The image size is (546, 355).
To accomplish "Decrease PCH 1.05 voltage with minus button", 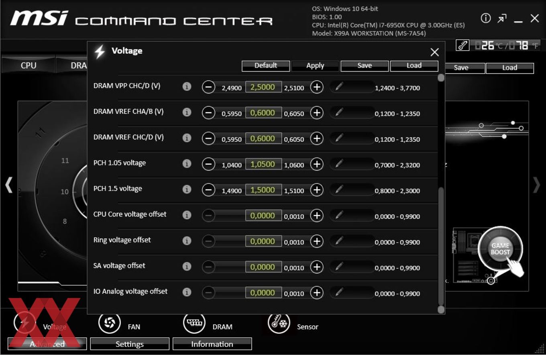I will pos(208,164).
